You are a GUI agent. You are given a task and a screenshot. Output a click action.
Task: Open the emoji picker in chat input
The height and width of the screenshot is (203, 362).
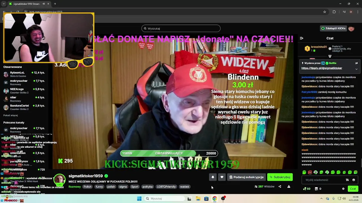click(354, 180)
